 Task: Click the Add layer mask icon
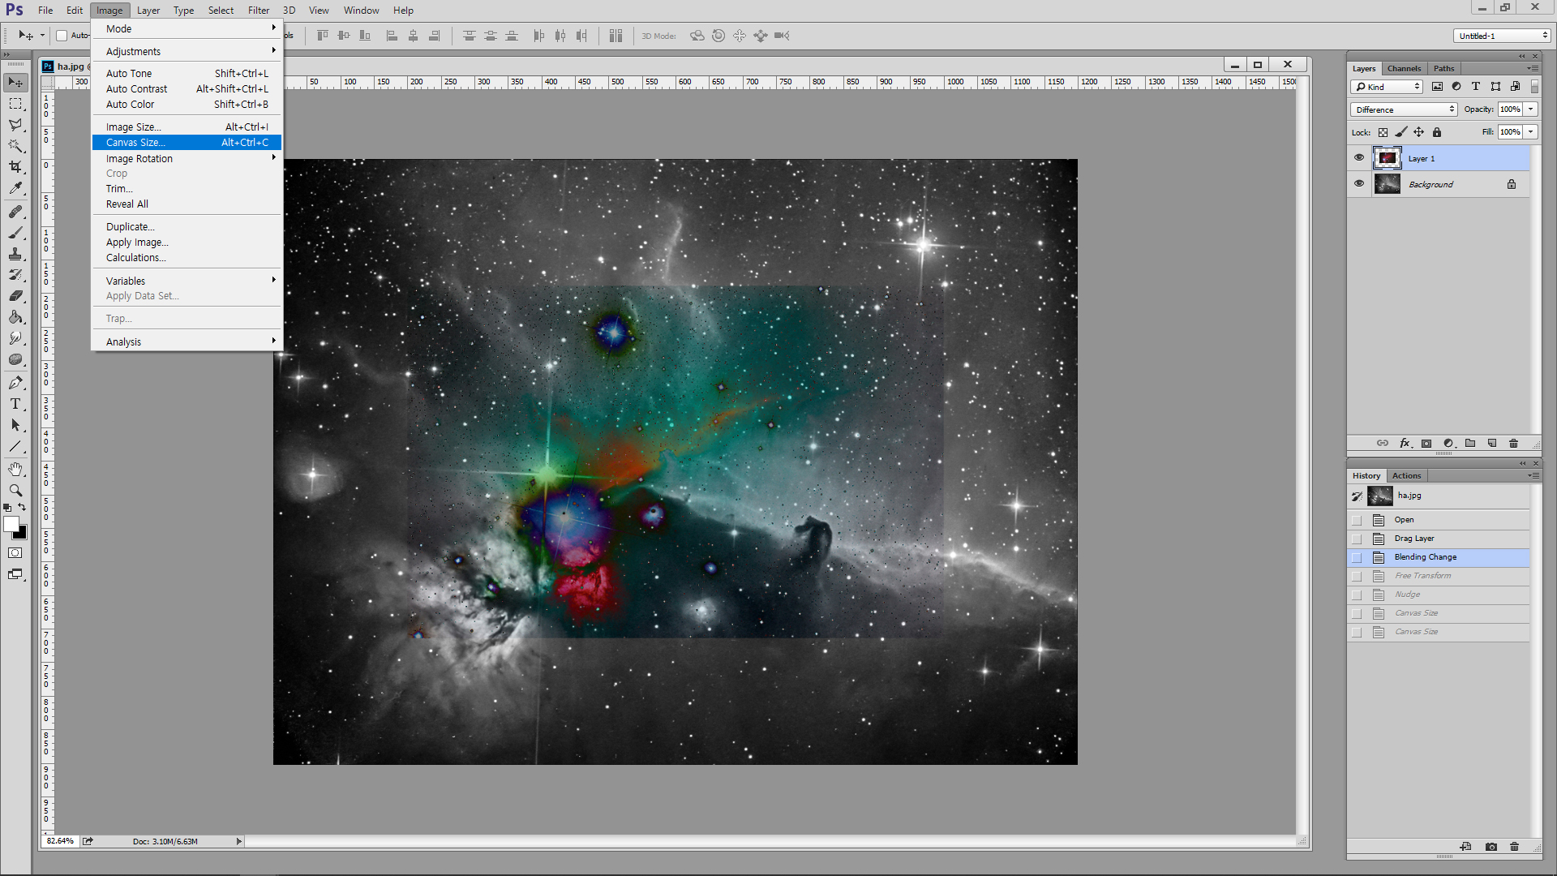[1426, 443]
